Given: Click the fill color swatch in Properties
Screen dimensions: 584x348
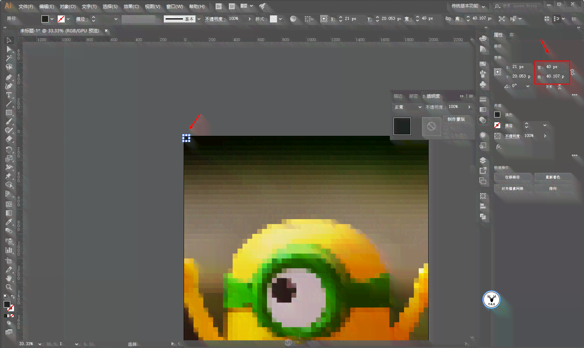Looking at the screenshot, I should pyautogui.click(x=497, y=115).
